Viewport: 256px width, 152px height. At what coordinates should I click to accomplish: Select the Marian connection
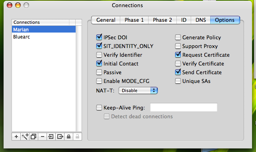click(x=44, y=29)
